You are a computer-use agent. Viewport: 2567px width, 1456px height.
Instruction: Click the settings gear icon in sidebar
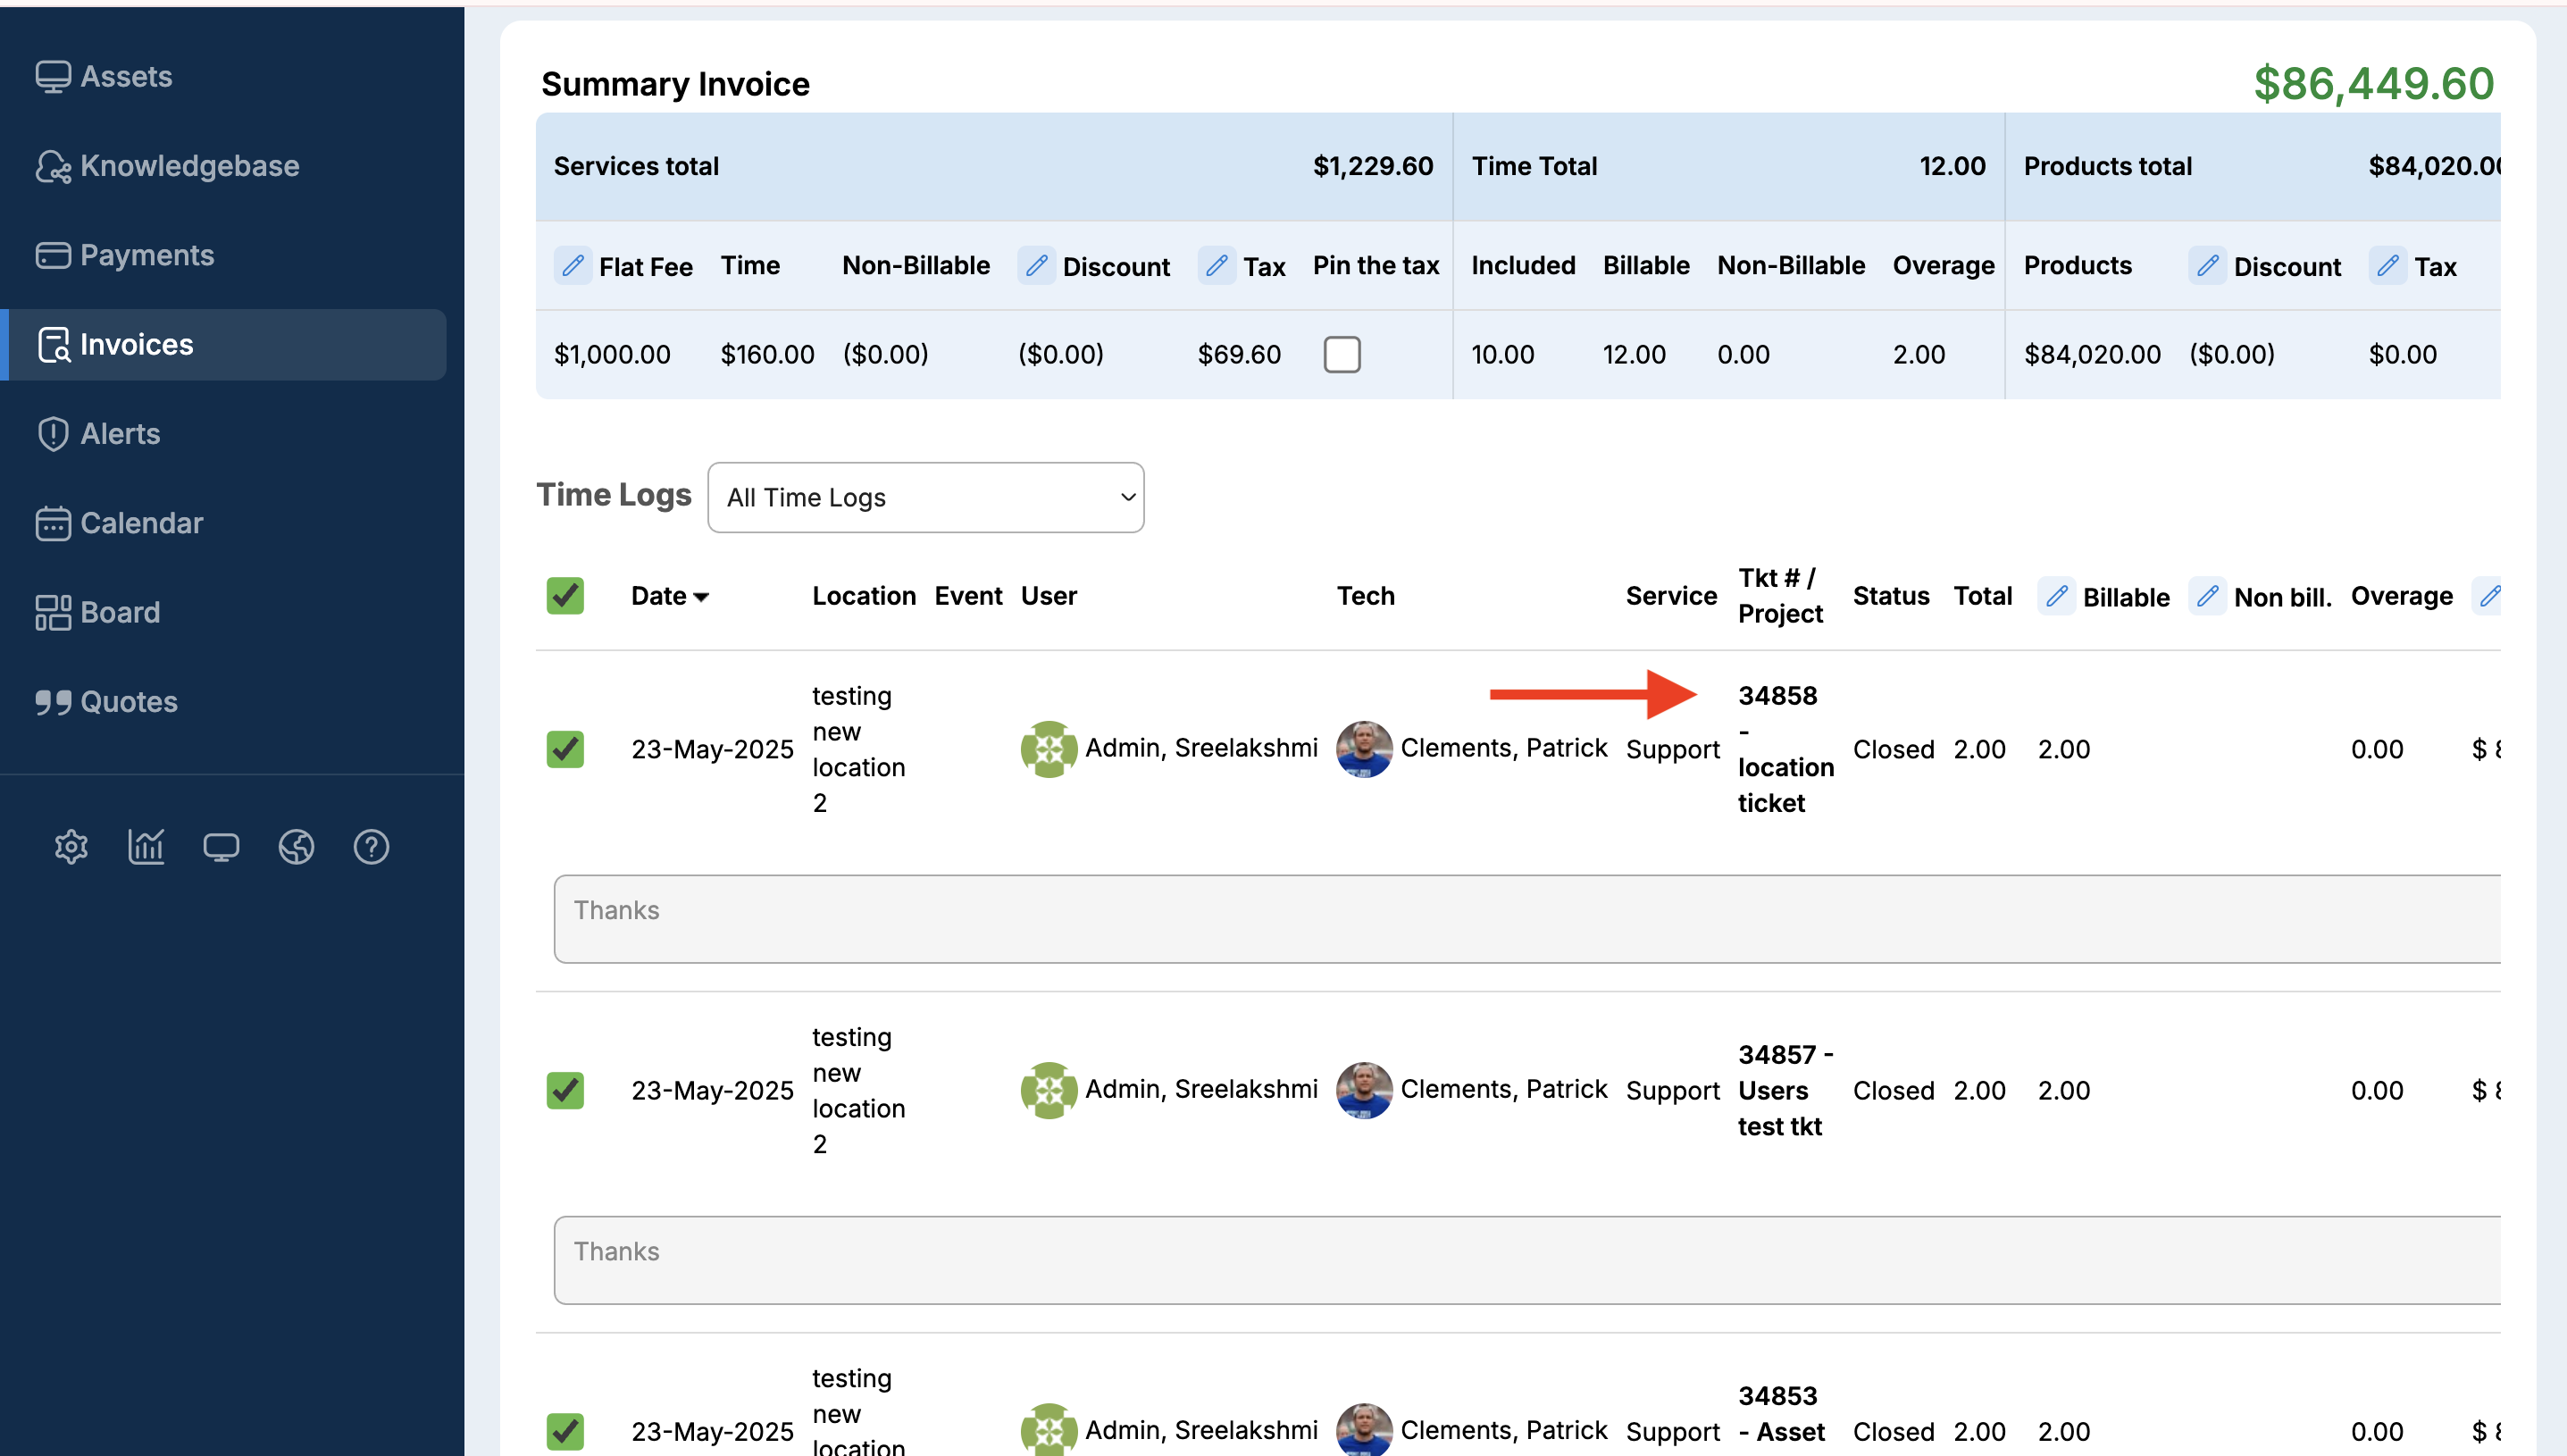[x=71, y=847]
